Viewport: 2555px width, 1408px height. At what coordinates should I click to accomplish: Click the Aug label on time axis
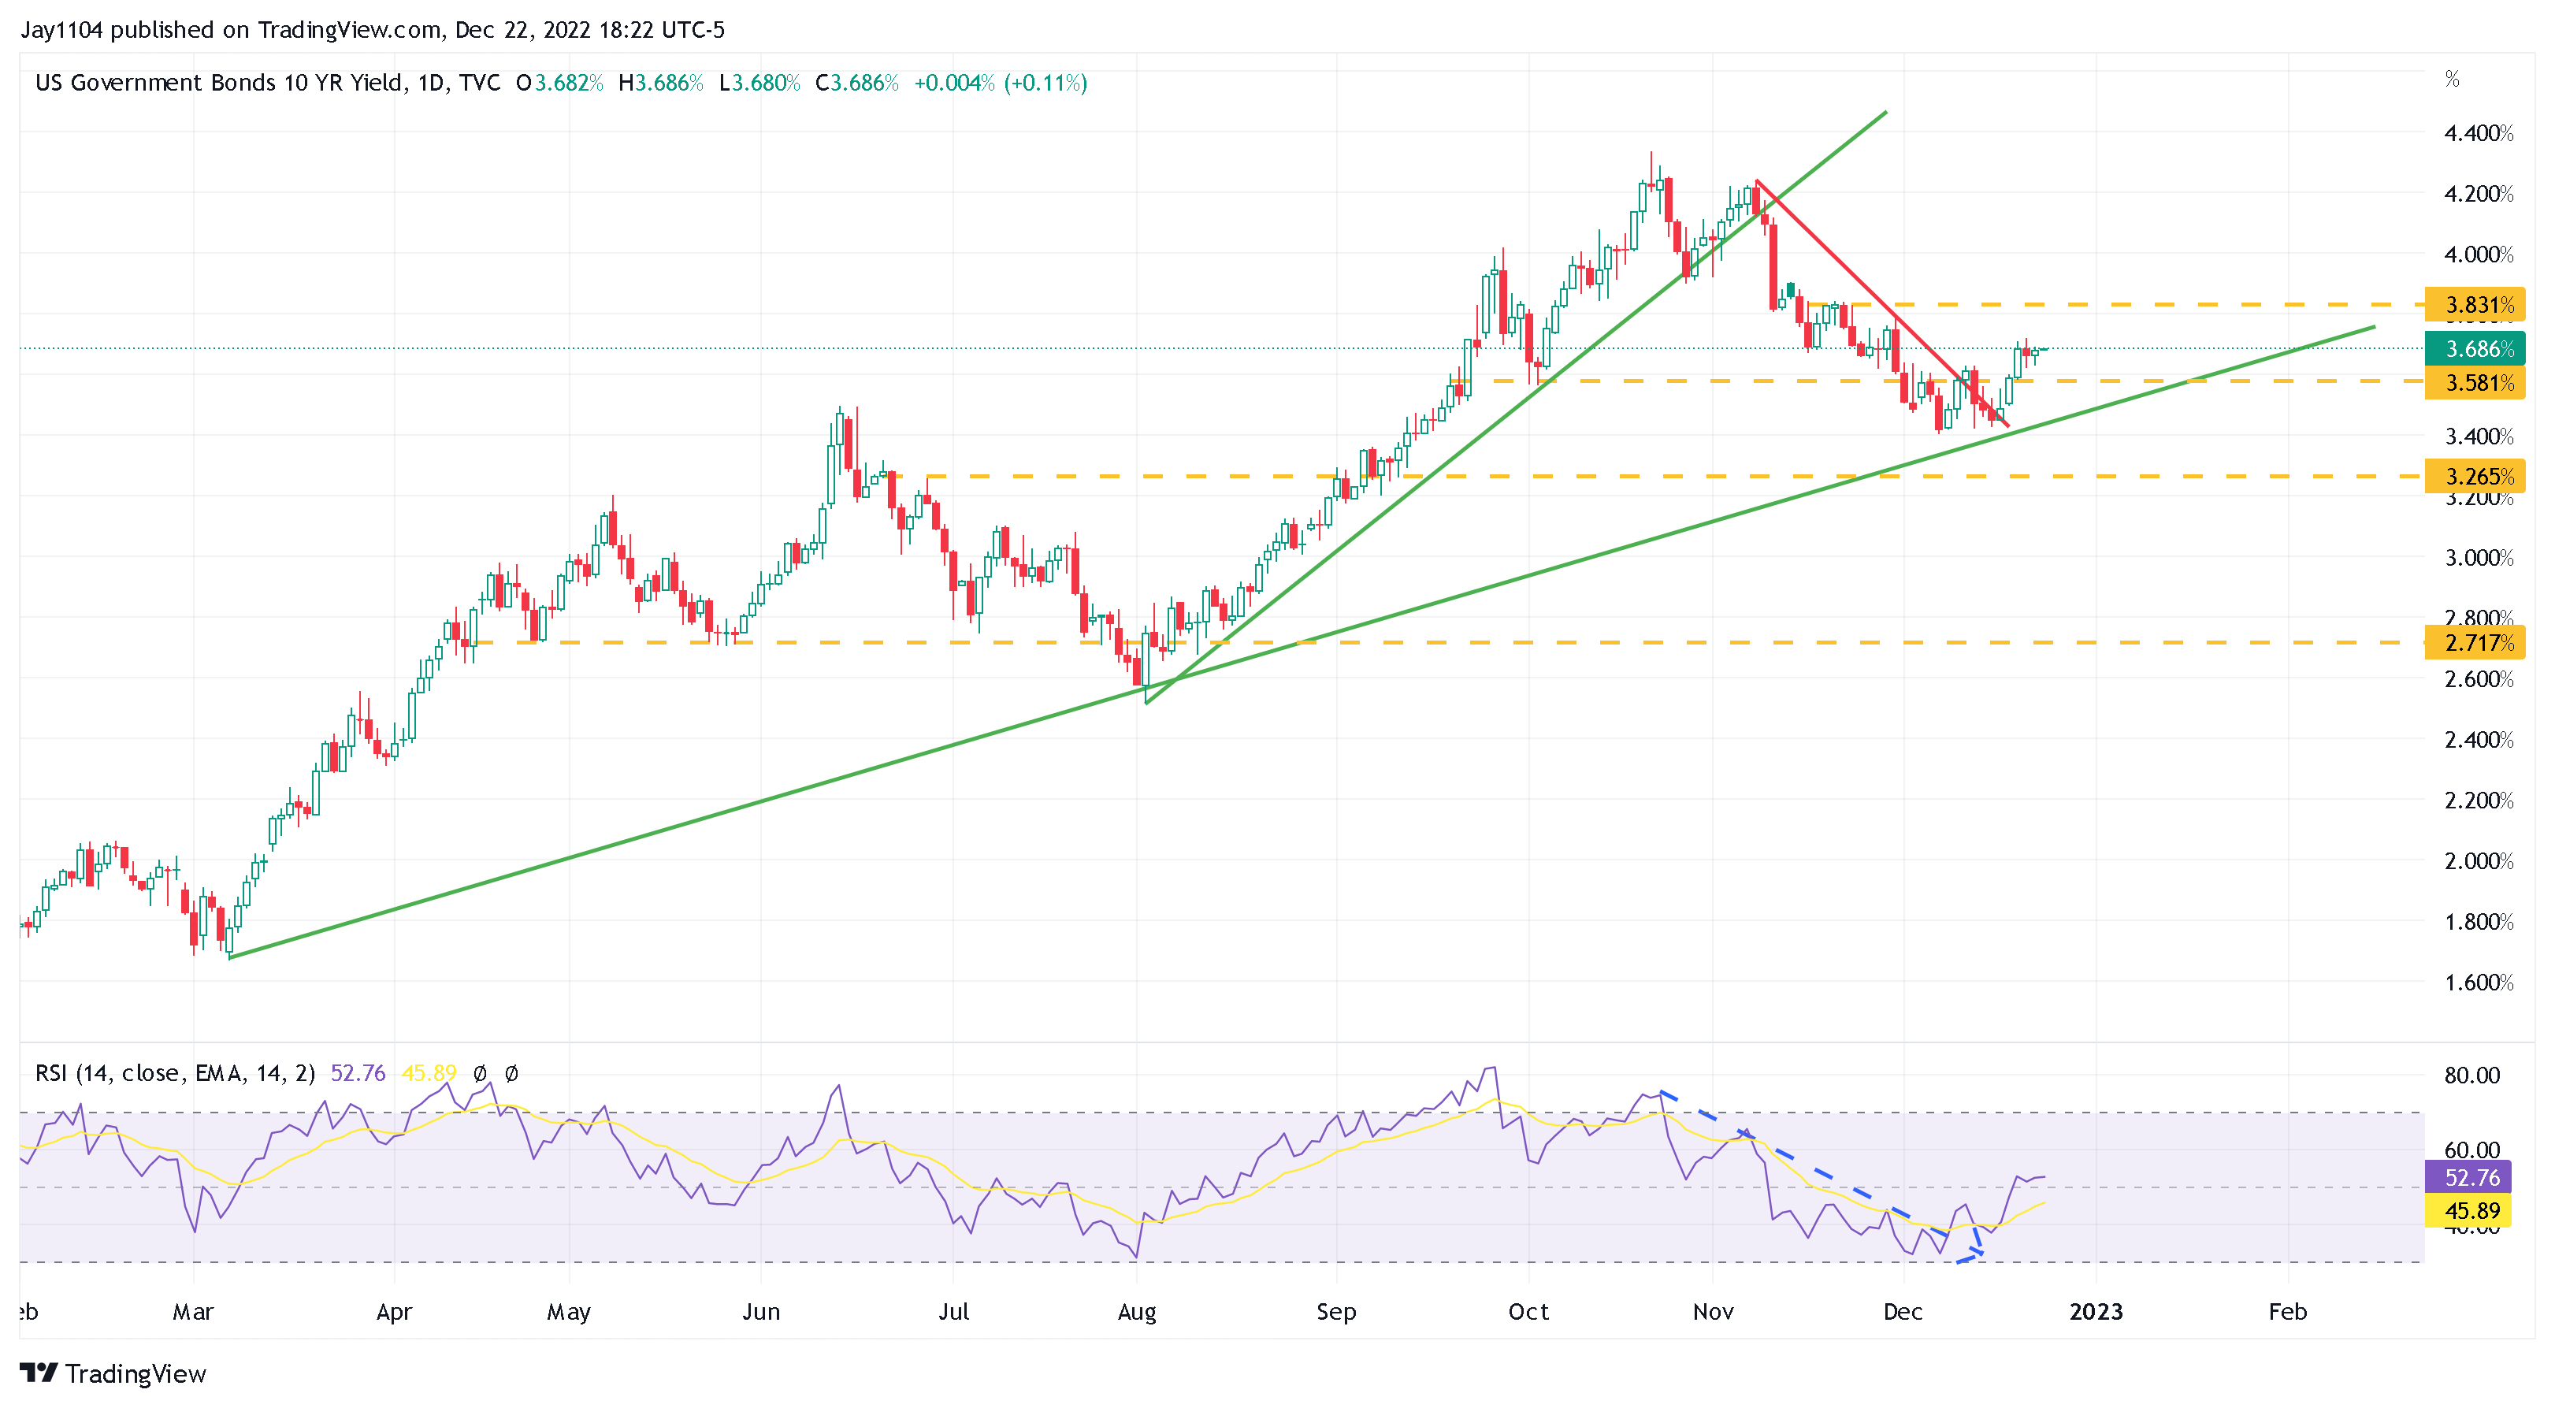[x=1137, y=1312]
